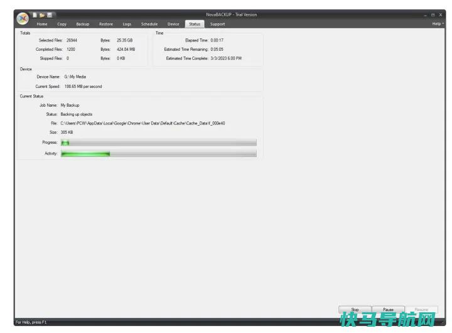
Task: Click the Elapsed Time value 0:00:17
Action: (x=217, y=40)
